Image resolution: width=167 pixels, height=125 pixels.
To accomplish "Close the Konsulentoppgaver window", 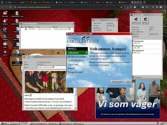I will point(73,24).
